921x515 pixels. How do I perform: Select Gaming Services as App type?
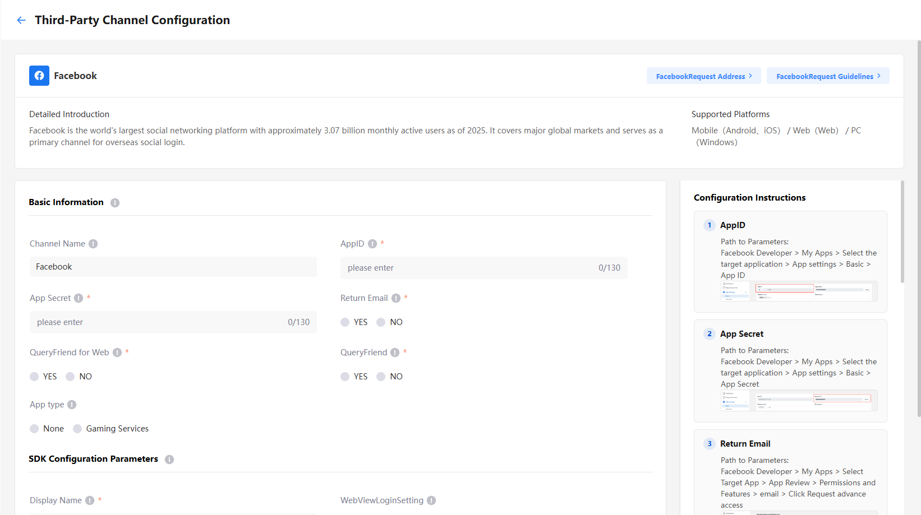(x=77, y=429)
